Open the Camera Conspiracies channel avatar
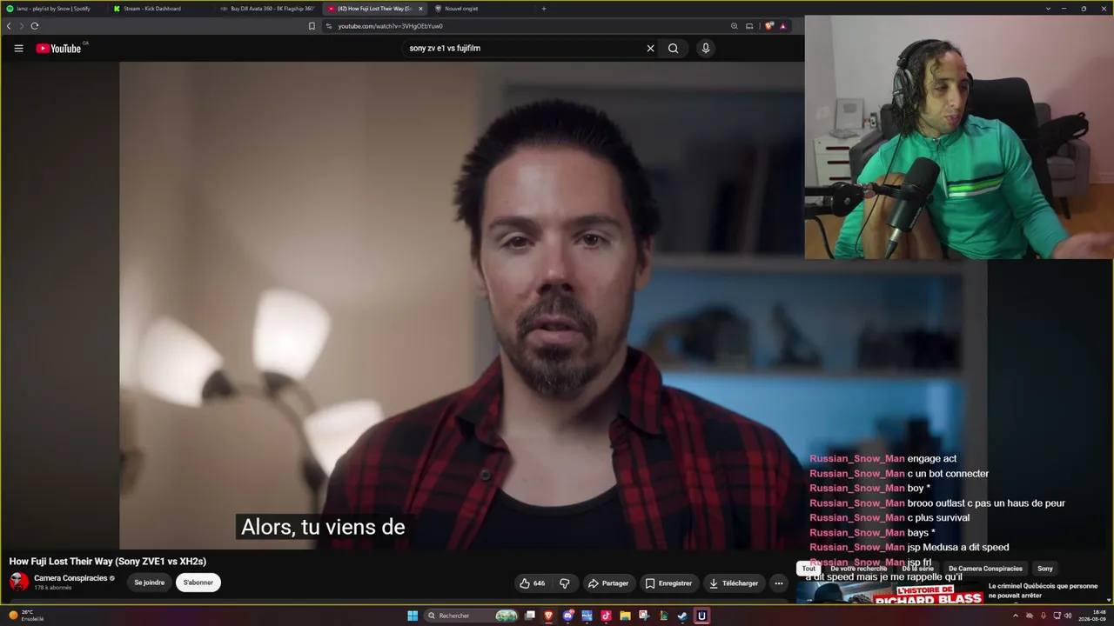The height and width of the screenshot is (626, 1114). coord(18,583)
